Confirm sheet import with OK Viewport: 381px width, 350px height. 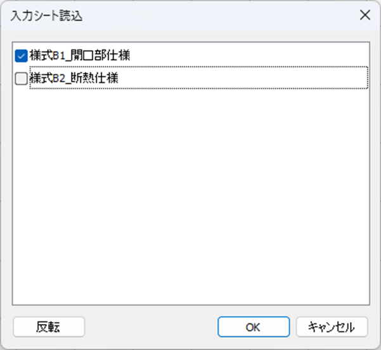point(254,327)
